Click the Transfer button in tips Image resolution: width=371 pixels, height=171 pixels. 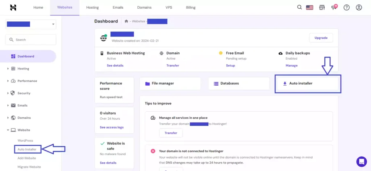tap(171, 133)
